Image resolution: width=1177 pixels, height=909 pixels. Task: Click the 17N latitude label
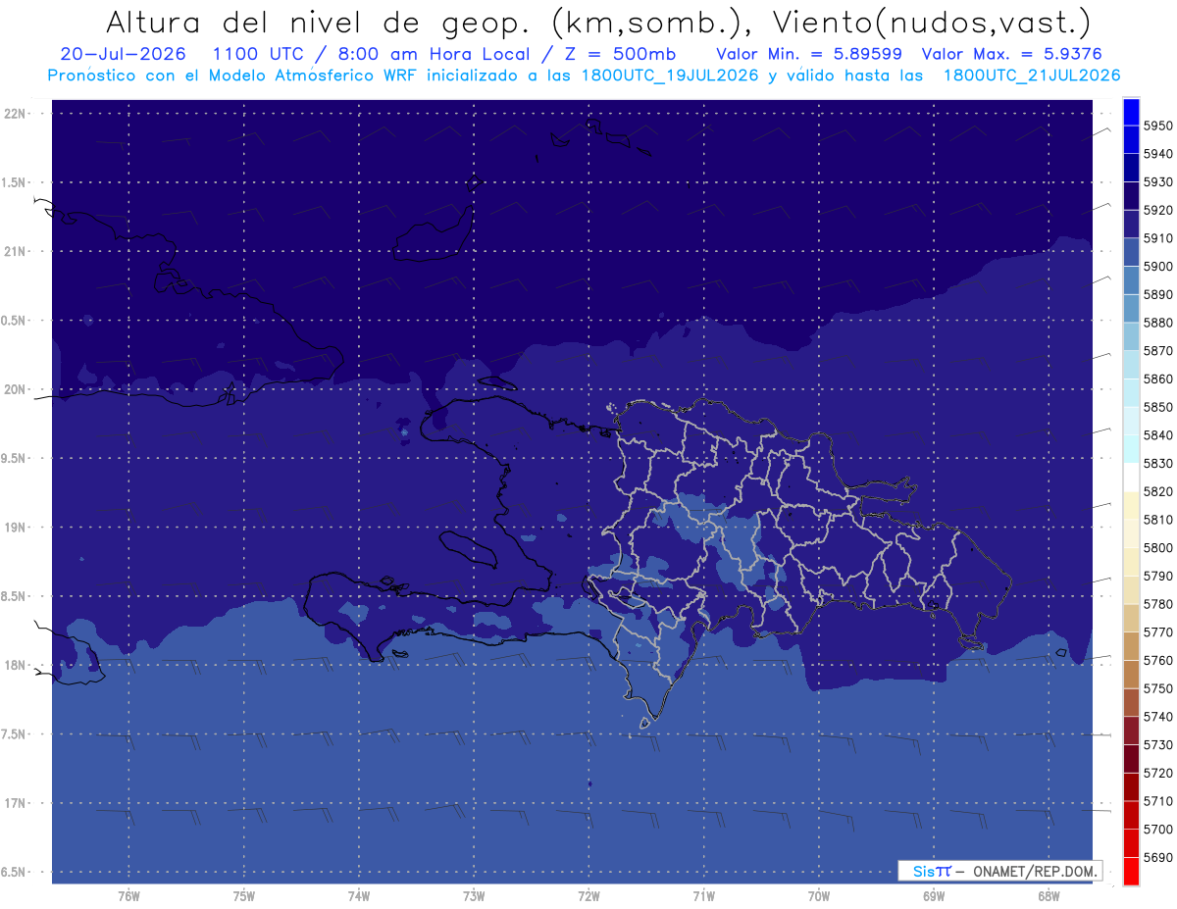[15, 803]
